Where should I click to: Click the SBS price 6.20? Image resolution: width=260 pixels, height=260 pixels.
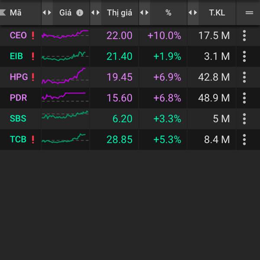tap(122, 119)
